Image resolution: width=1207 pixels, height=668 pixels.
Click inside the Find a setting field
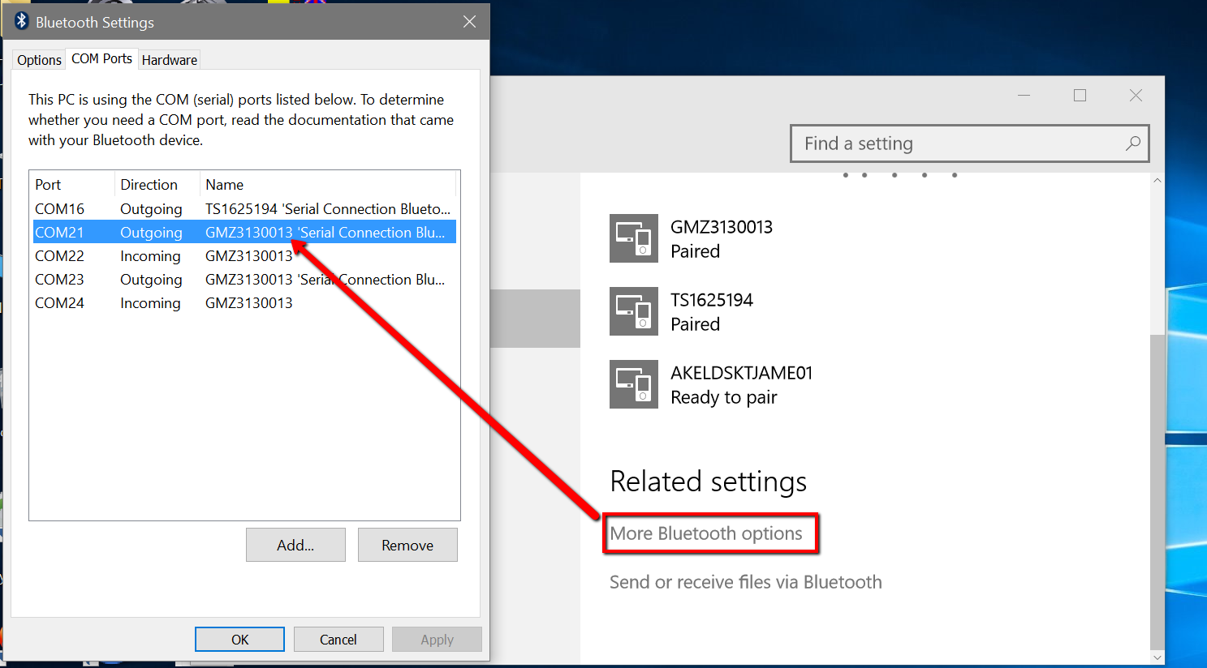[893, 143]
